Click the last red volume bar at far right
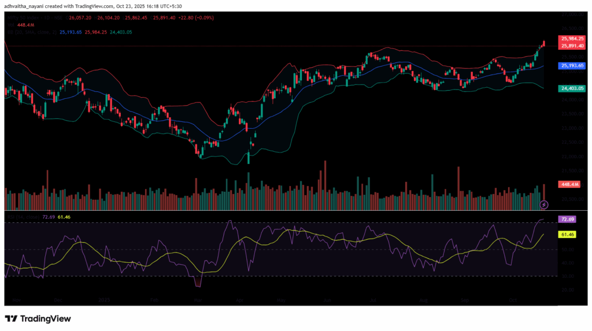 544,192
